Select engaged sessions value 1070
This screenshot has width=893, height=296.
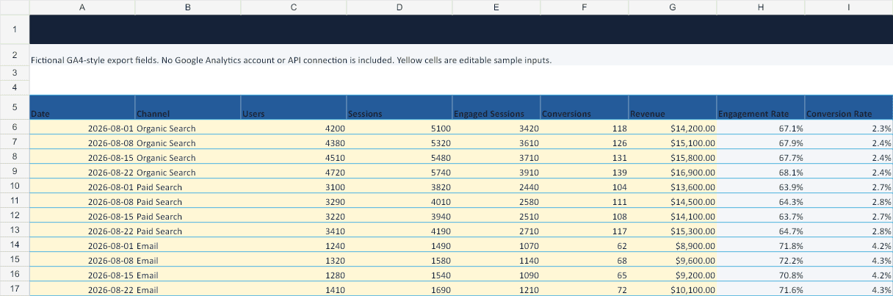pyautogui.click(x=496, y=245)
